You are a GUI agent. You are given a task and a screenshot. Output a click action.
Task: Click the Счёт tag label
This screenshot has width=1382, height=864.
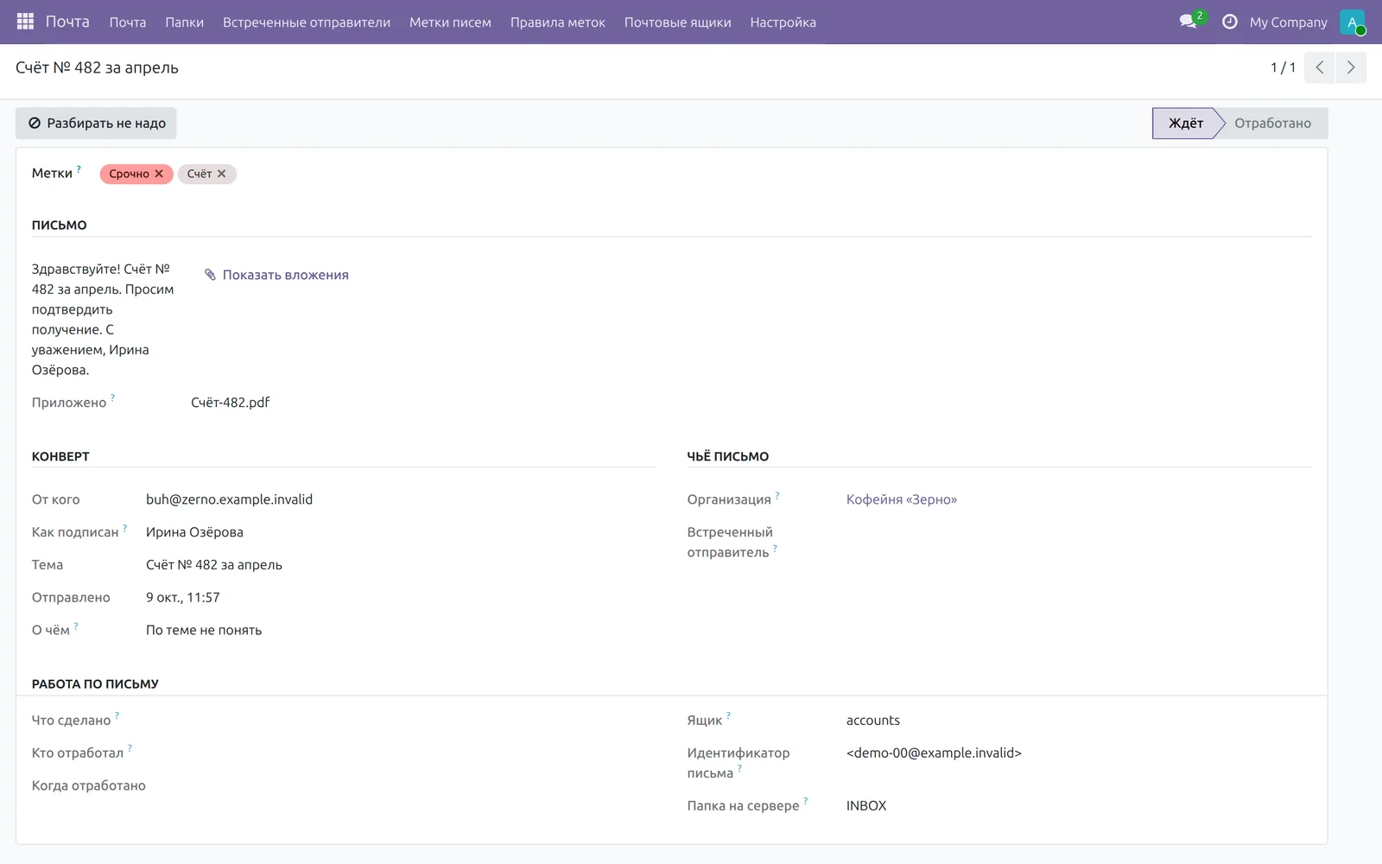pos(199,174)
